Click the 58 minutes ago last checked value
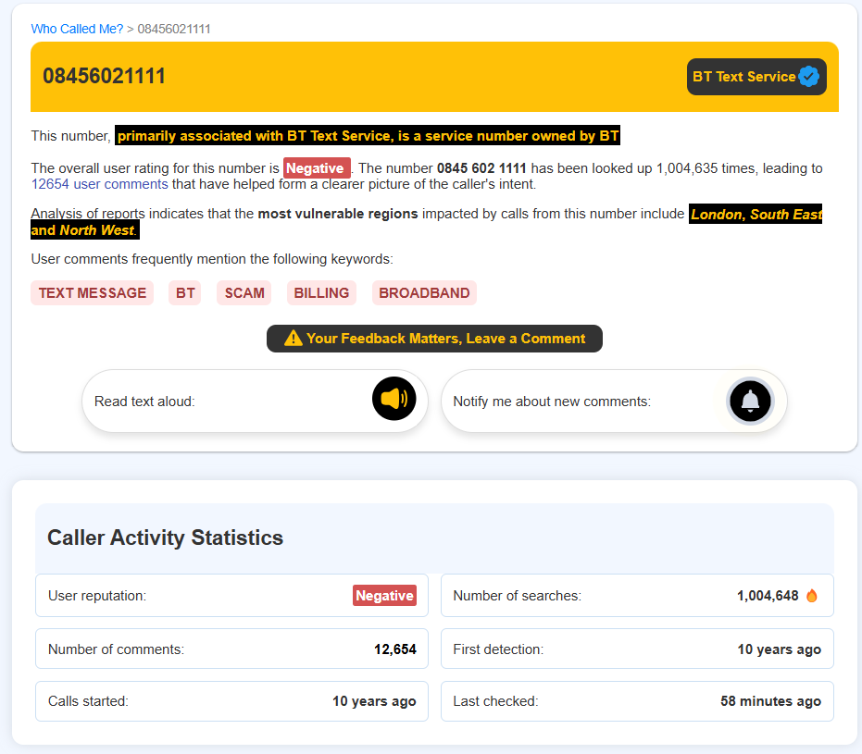This screenshot has height=754, width=862. tap(770, 701)
